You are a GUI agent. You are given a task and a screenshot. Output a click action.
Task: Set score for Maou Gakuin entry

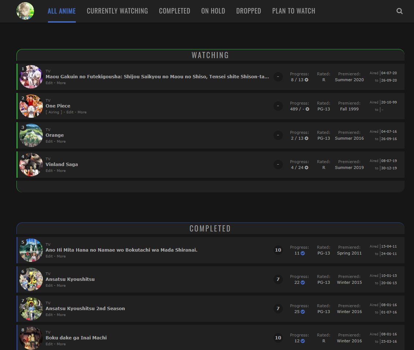click(278, 77)
